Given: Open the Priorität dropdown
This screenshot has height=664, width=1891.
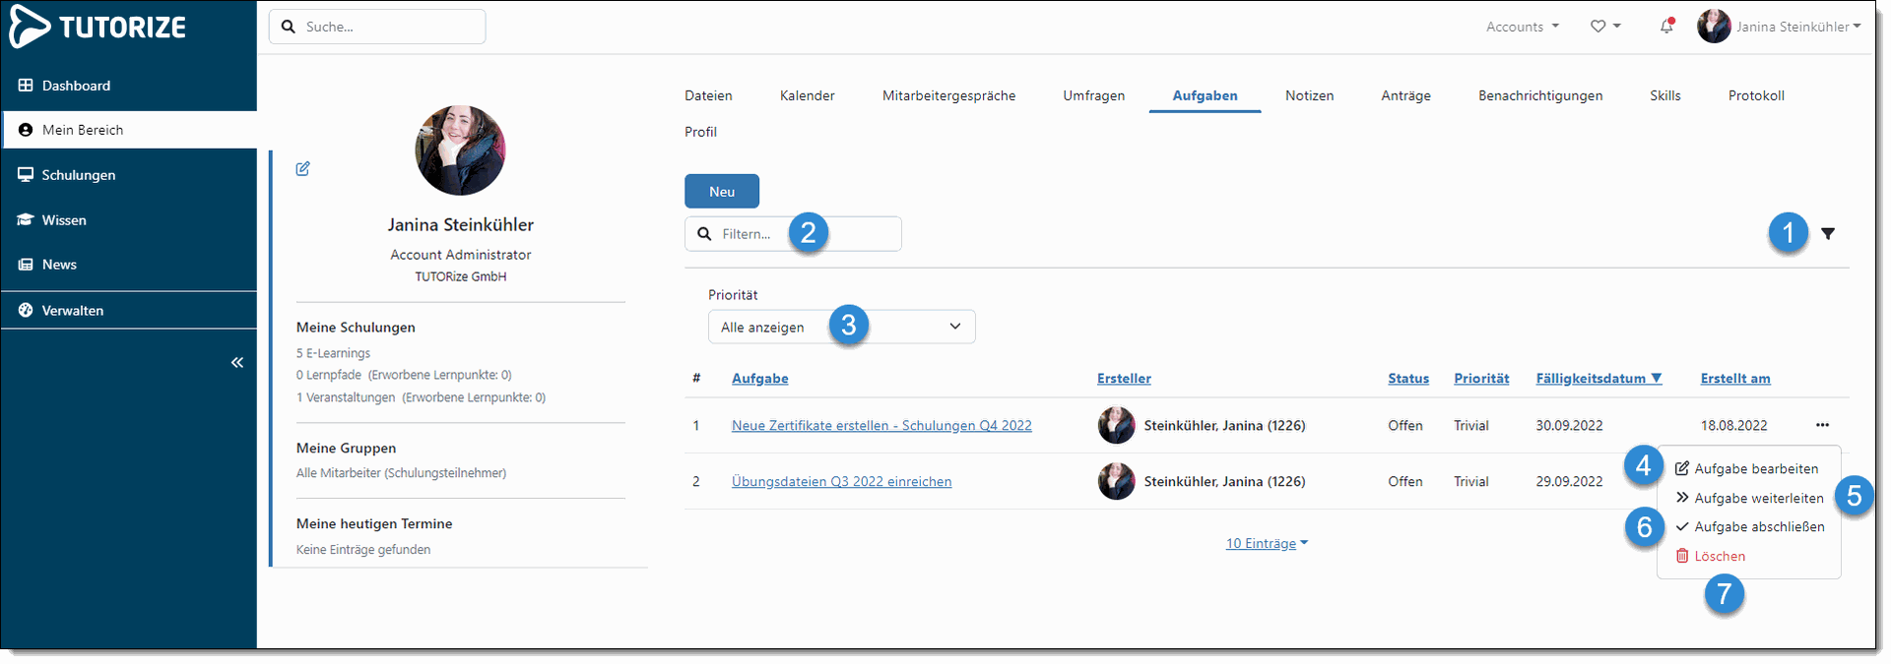Looking at the screenshot, I should click(841, 327).
